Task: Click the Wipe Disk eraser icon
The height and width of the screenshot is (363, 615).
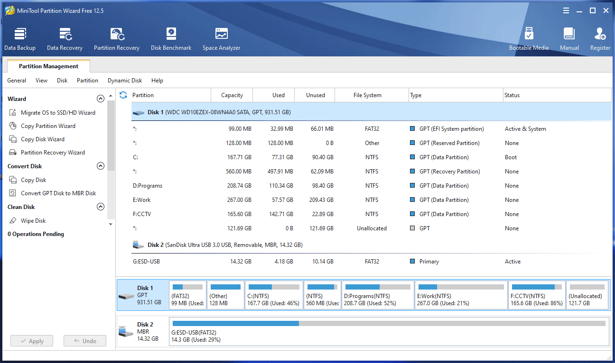Action: click(13, 221)
